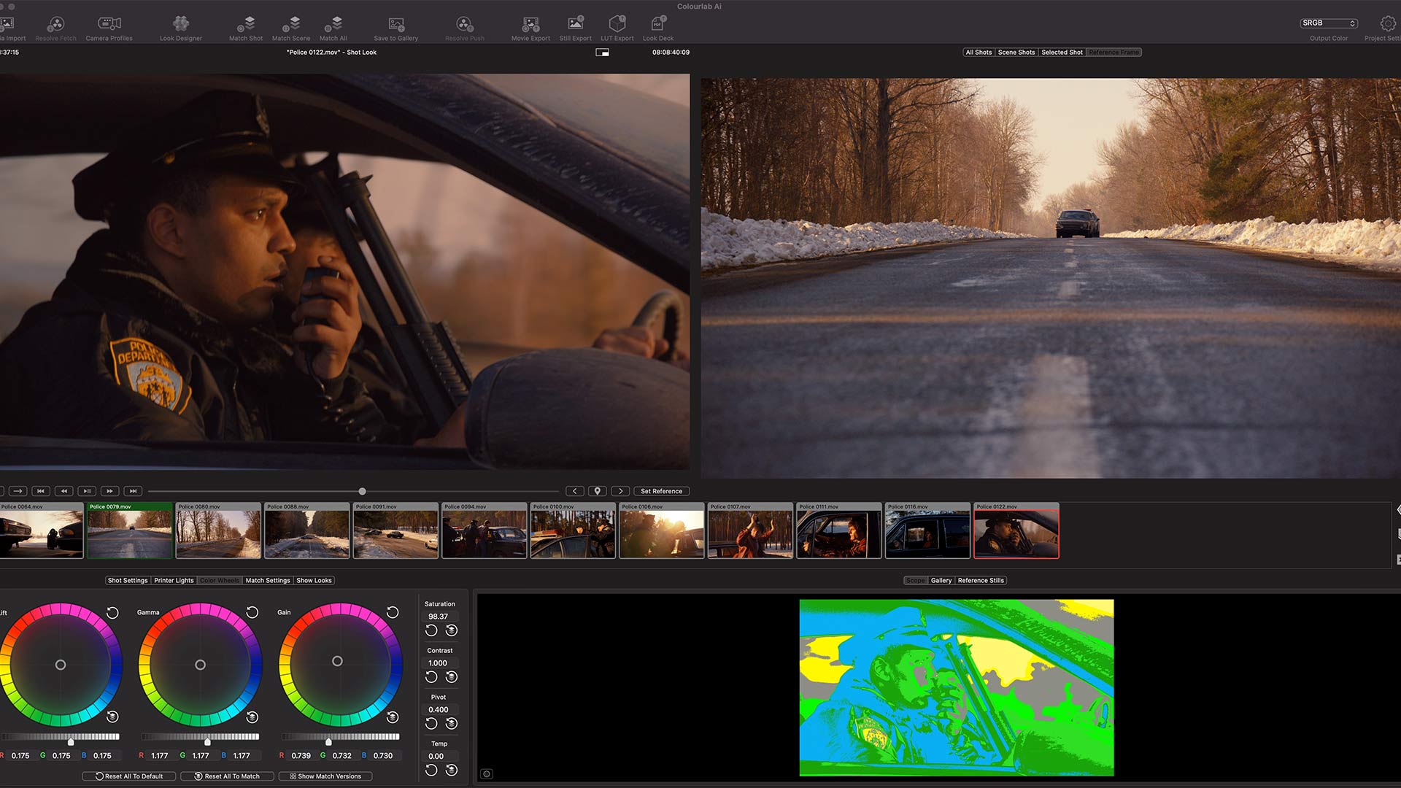
Task: Toggle play/pause playback
Action: pos(87,491)
